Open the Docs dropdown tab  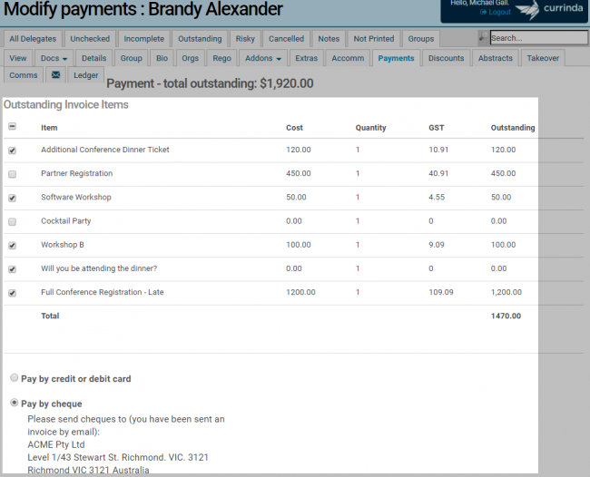(x=54, y=58)
